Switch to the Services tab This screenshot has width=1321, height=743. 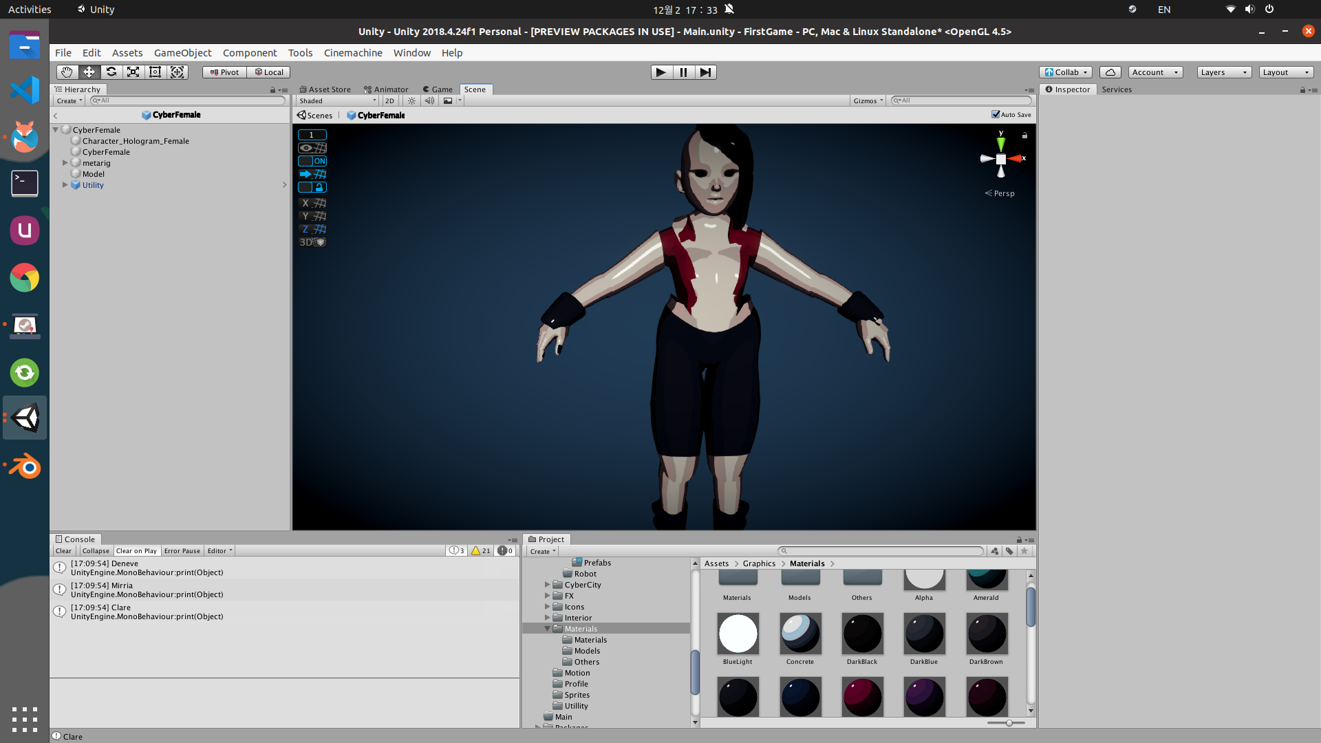(x=1117, y=89)
